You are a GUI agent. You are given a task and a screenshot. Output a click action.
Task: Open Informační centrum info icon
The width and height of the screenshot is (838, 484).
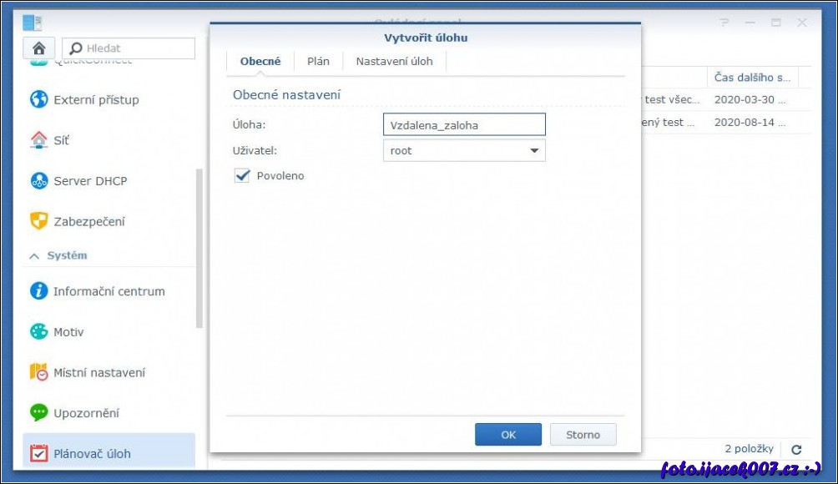point(39,291)
